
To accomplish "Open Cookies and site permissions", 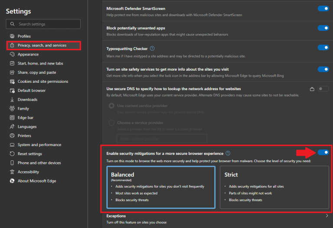I will click(x=43, y=81).
